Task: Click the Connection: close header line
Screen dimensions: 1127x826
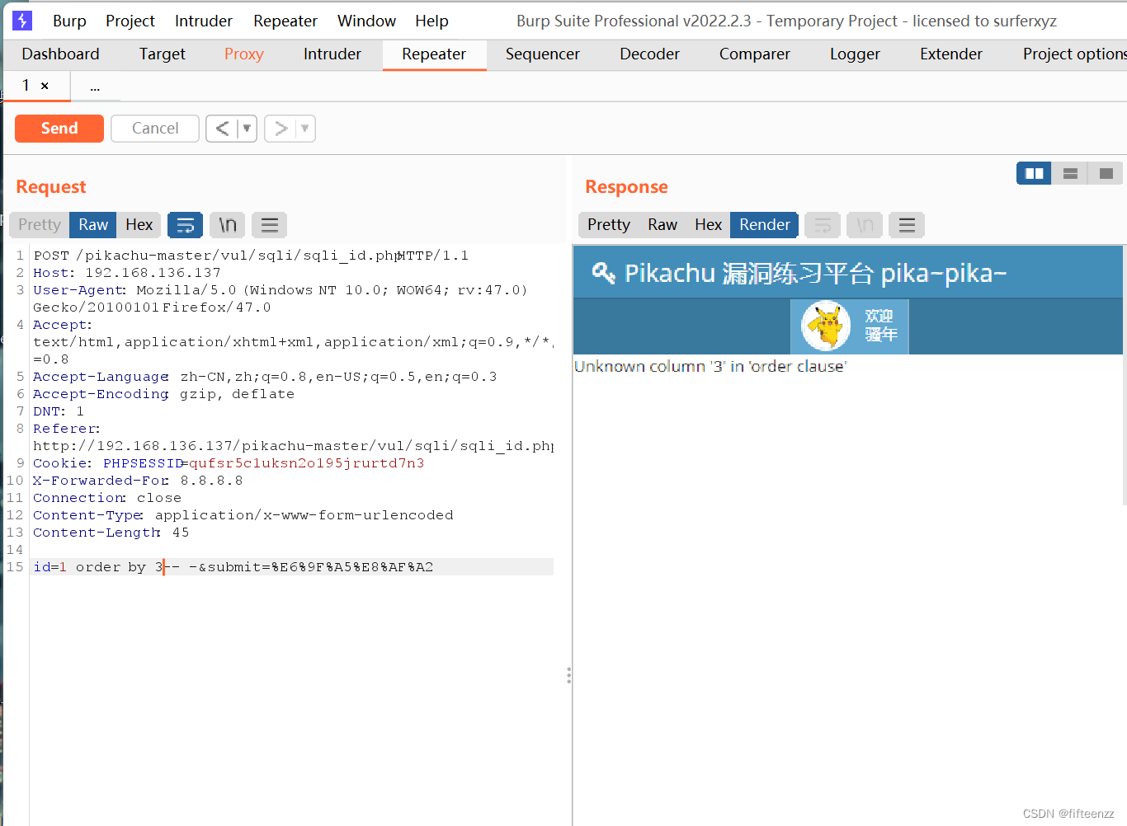Action: 107,497
